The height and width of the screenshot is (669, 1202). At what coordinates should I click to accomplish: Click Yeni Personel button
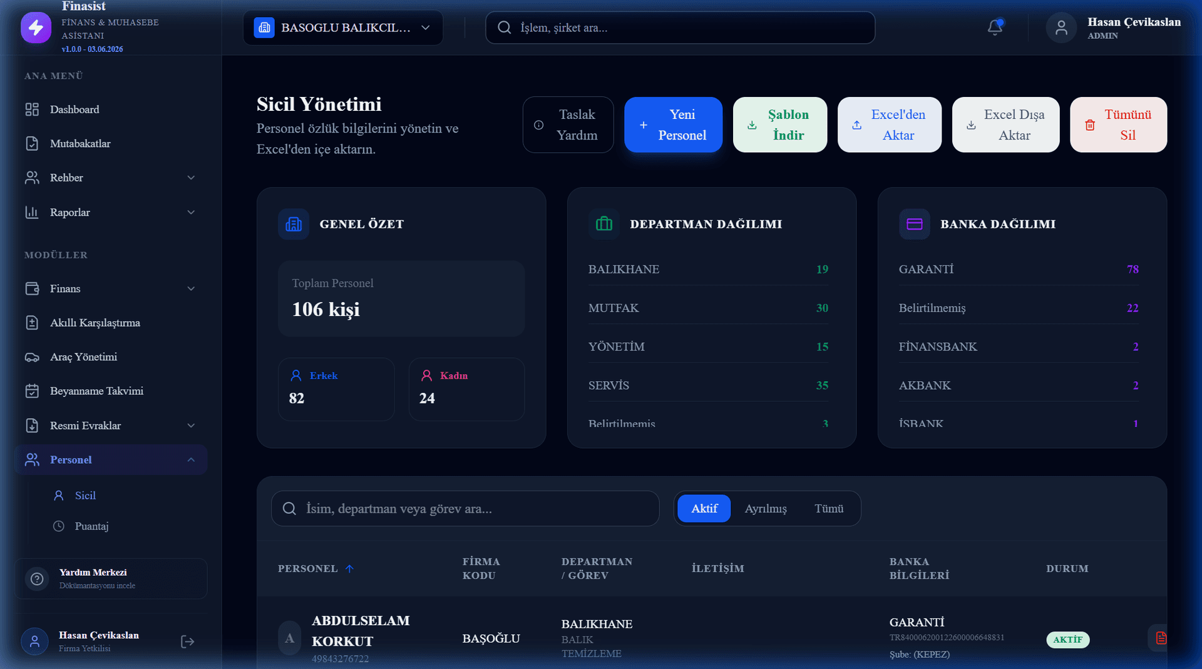coord(673,125)
